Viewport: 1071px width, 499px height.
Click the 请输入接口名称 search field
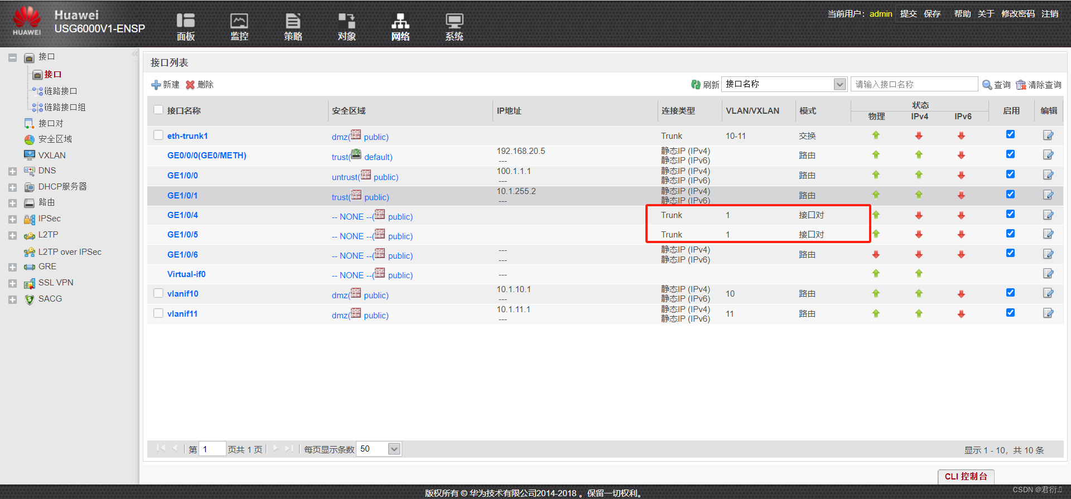tap(914, 84)
